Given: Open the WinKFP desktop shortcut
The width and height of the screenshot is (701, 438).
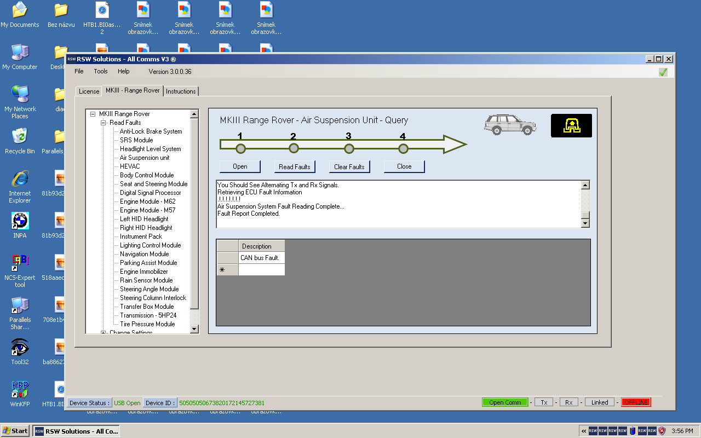Looking at the screenshot, I should (20, 390).
